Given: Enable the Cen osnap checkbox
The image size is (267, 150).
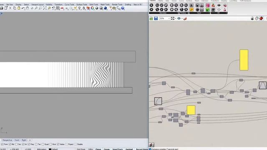Looking at the screenshot, I should (x=16, y=144).
